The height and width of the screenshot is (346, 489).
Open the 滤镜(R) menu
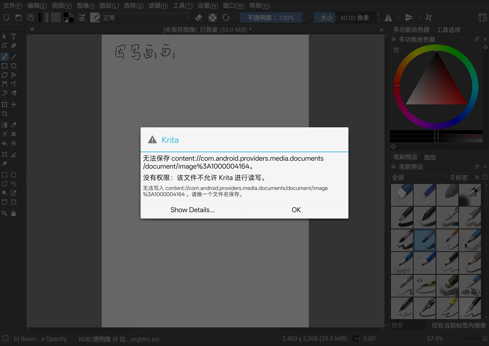[158, 6]
